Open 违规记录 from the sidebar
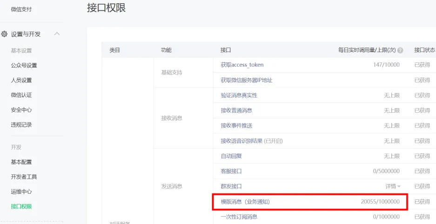This screenshot has height=224, width=436. click(21, 125)
